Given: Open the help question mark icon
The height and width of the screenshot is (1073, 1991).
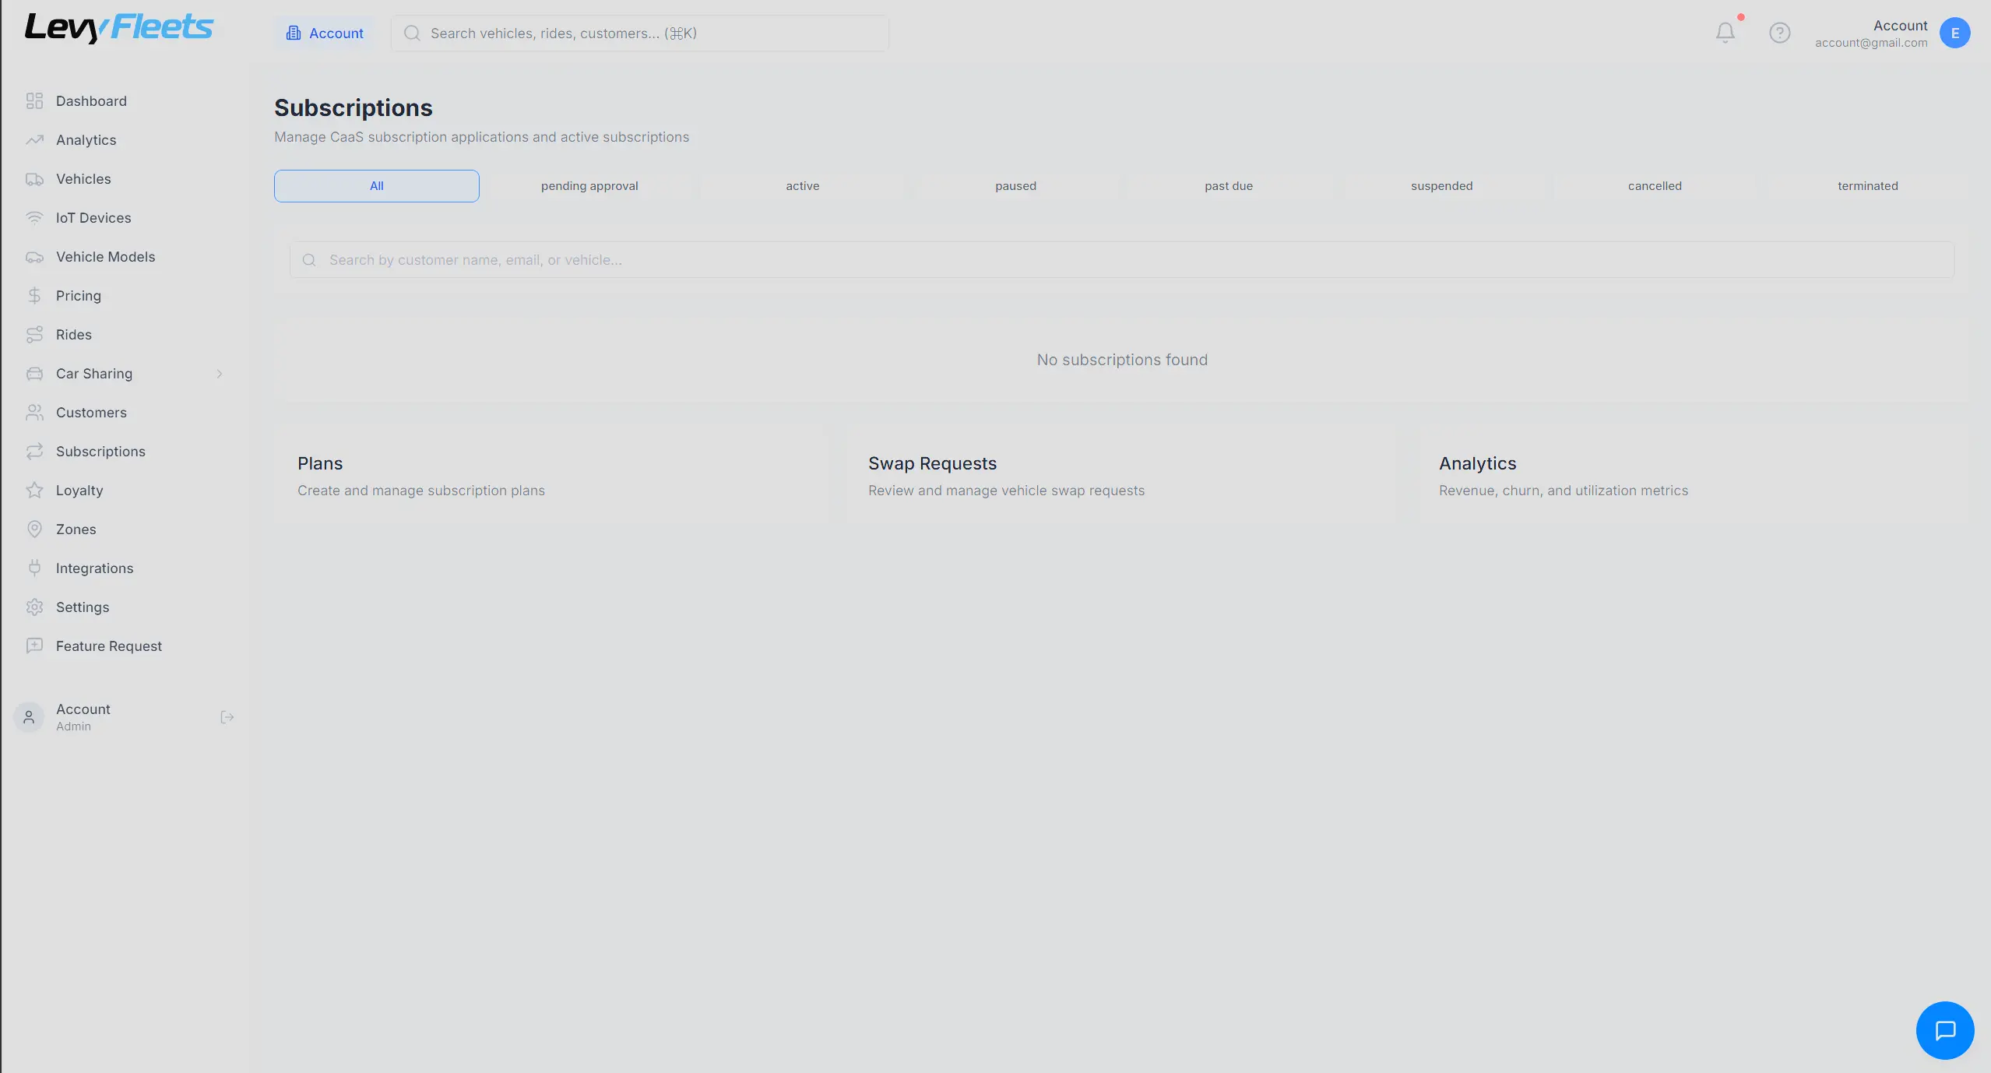Looking at the screenshot, I should [1780, 33].
